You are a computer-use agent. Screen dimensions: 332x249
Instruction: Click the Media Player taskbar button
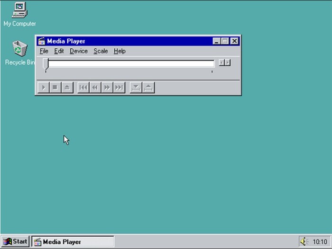point(73,241)
